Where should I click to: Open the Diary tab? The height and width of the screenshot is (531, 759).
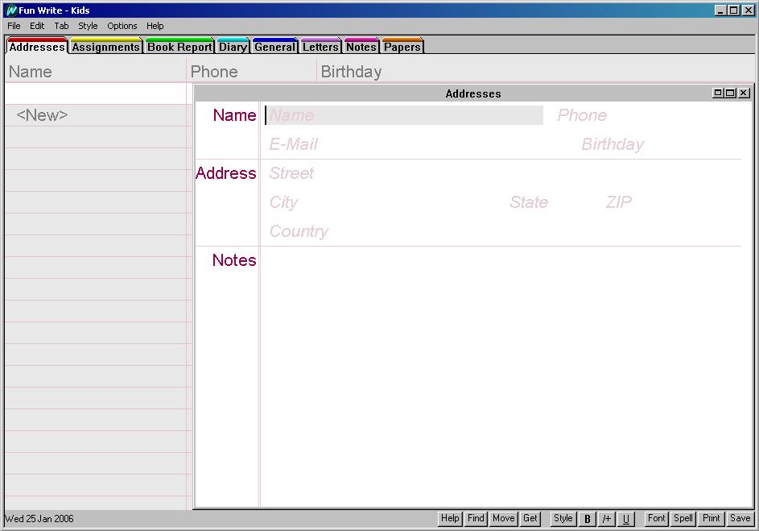[x=233, y=46]
